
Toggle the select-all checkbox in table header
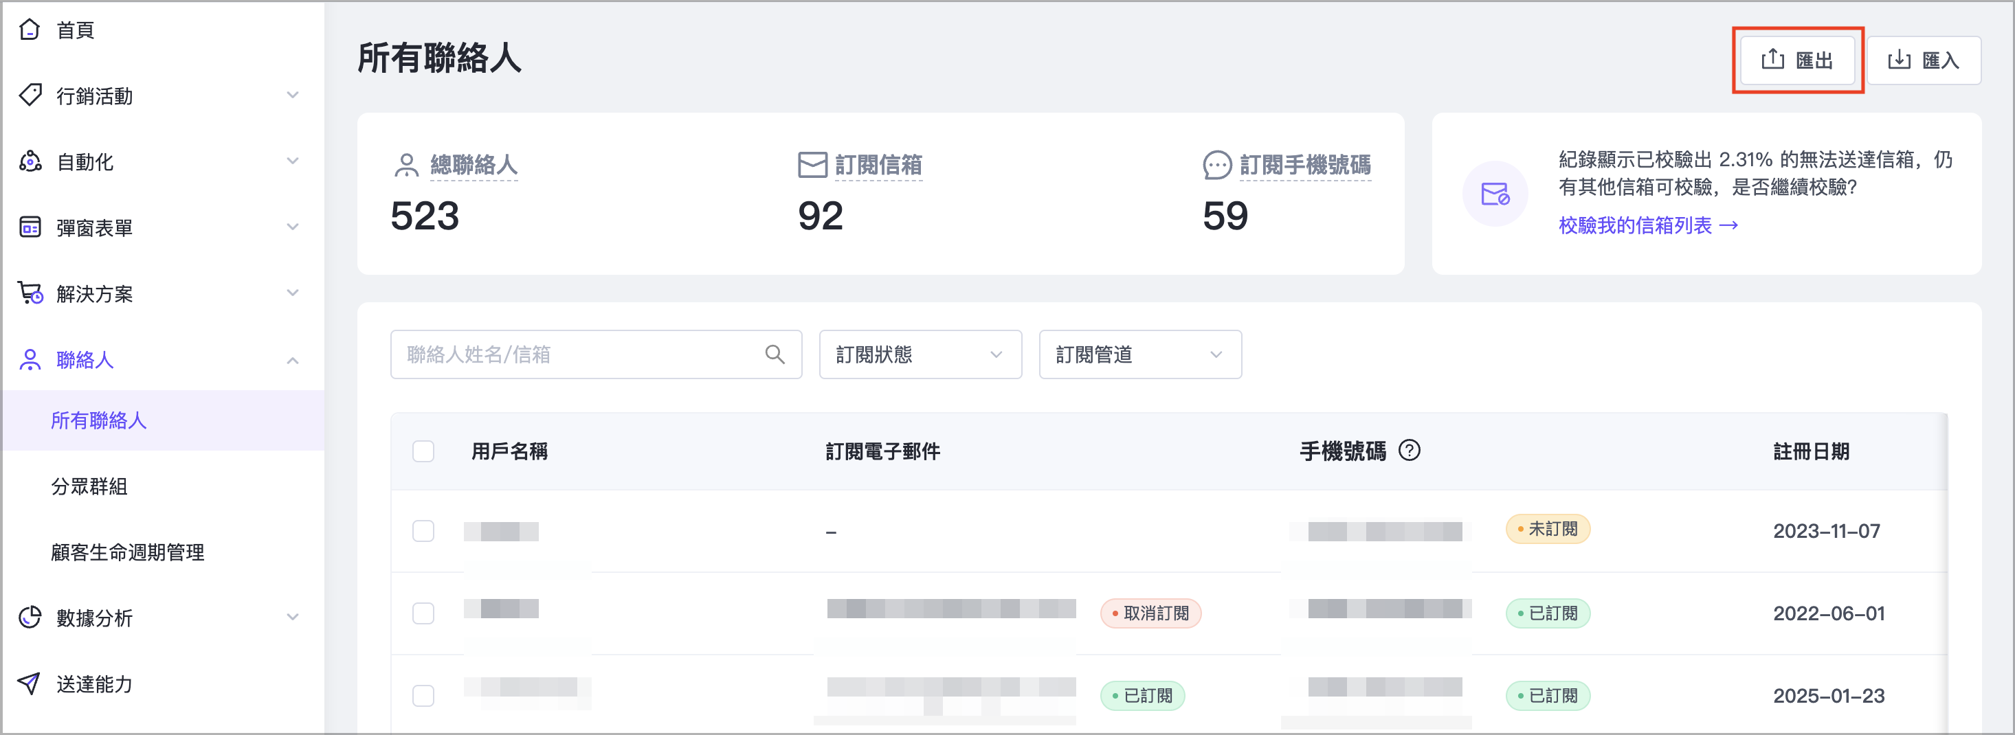423,452
